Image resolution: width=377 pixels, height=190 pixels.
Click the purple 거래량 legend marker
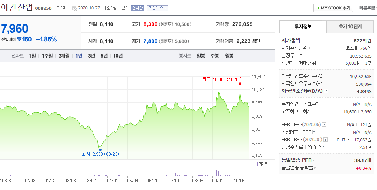[x=257, y=164]
